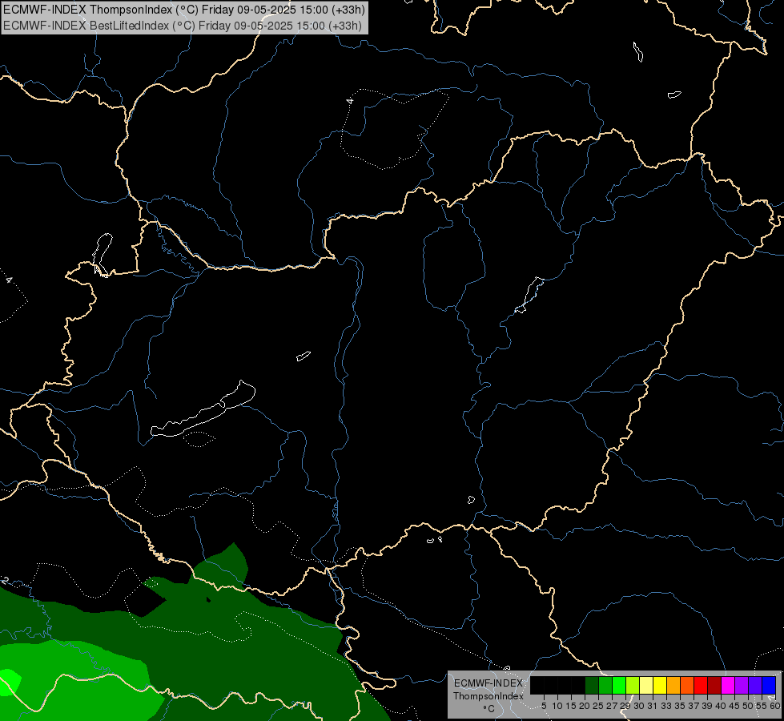Click the legend tick label 29
This screenshot has width=784, height=721.
click(625, 706)
